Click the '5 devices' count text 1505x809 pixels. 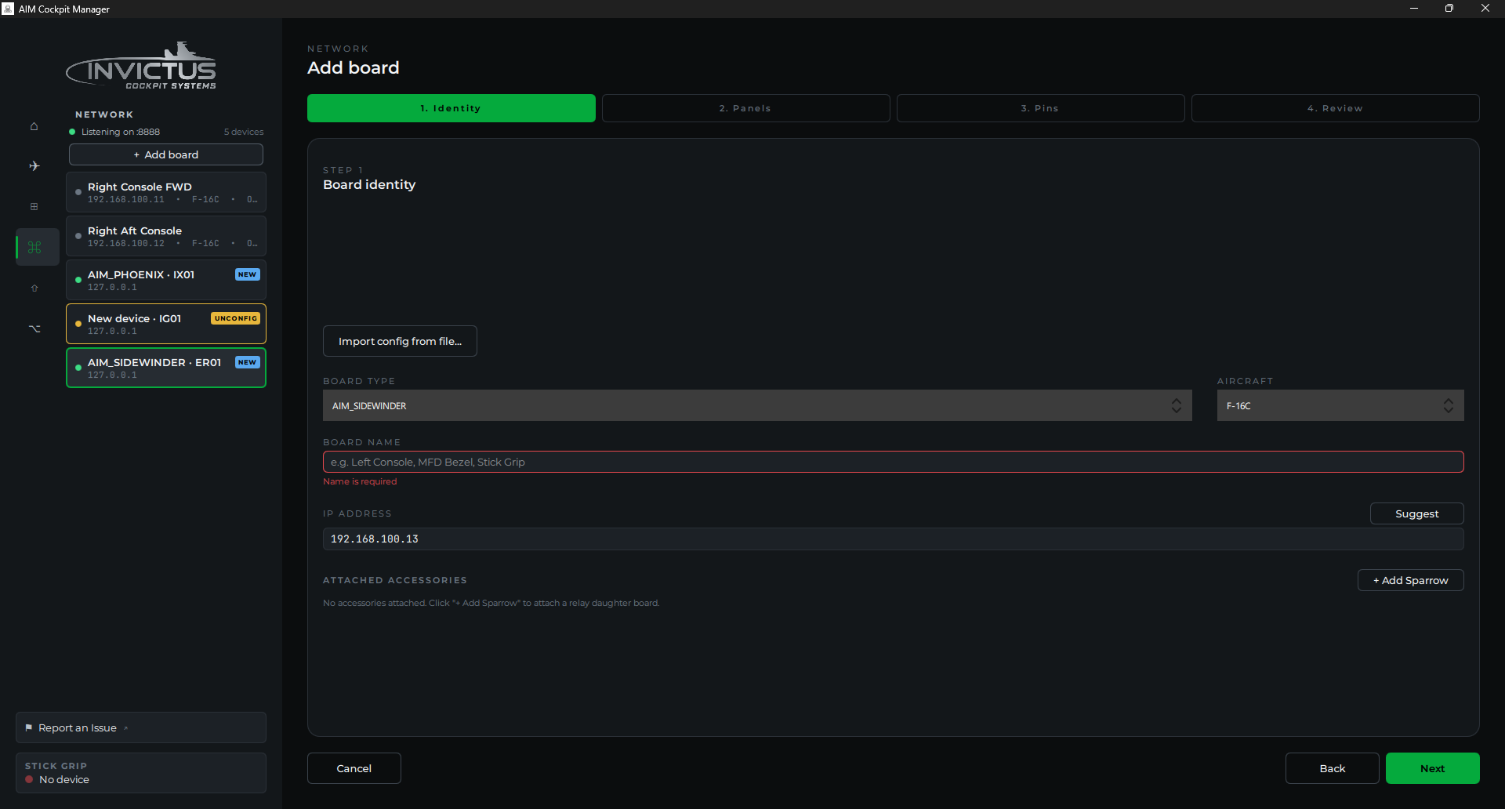pos(244,132)
